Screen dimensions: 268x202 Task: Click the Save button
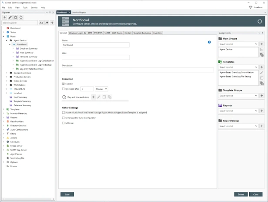pos(67,195)
